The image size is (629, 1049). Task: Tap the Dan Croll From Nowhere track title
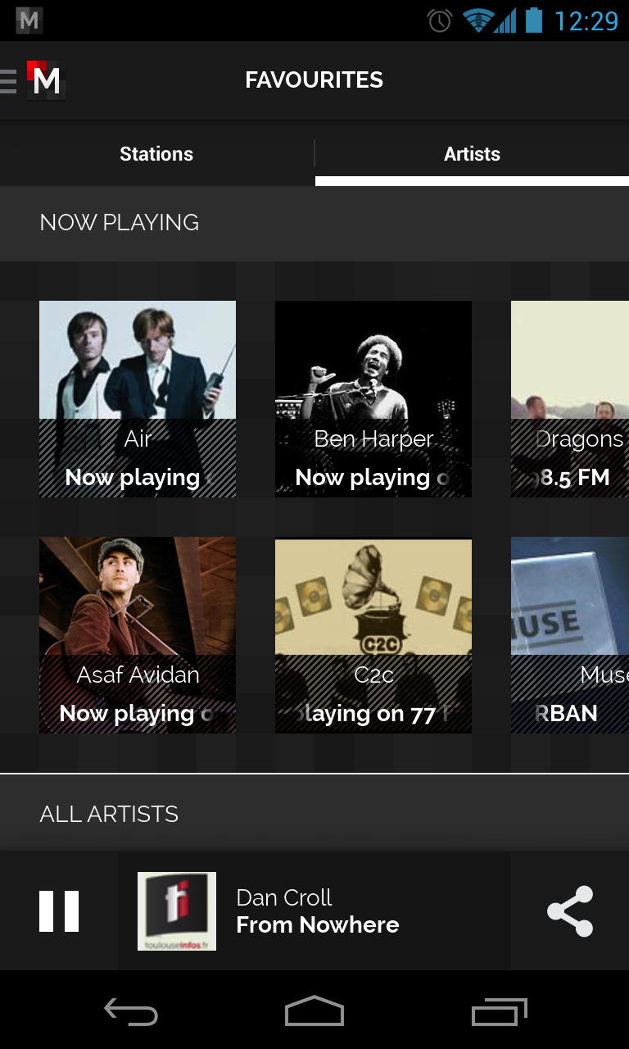318,911
